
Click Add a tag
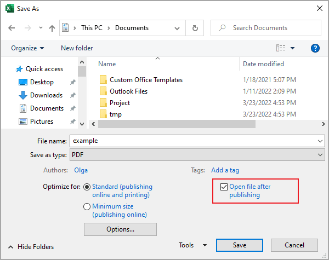(225, 170)
